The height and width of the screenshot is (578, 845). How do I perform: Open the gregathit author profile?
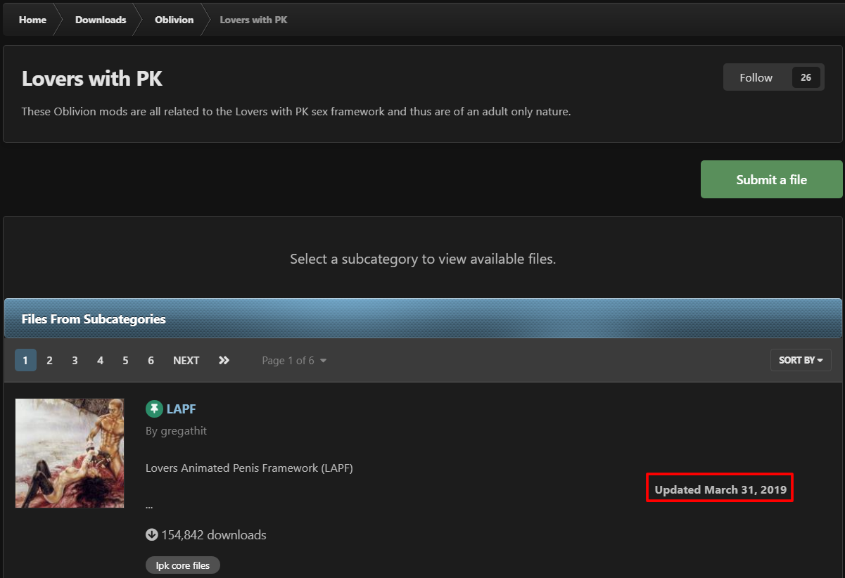(184, 430)
